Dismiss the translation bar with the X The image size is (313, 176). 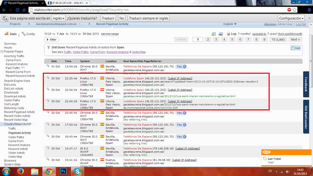pyautogui.click(x=310, y=18)
